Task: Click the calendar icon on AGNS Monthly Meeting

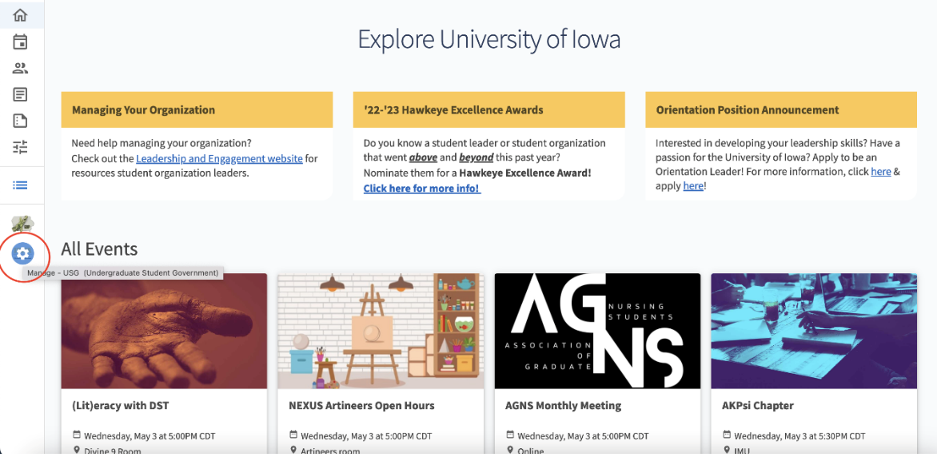Action: 510,435
